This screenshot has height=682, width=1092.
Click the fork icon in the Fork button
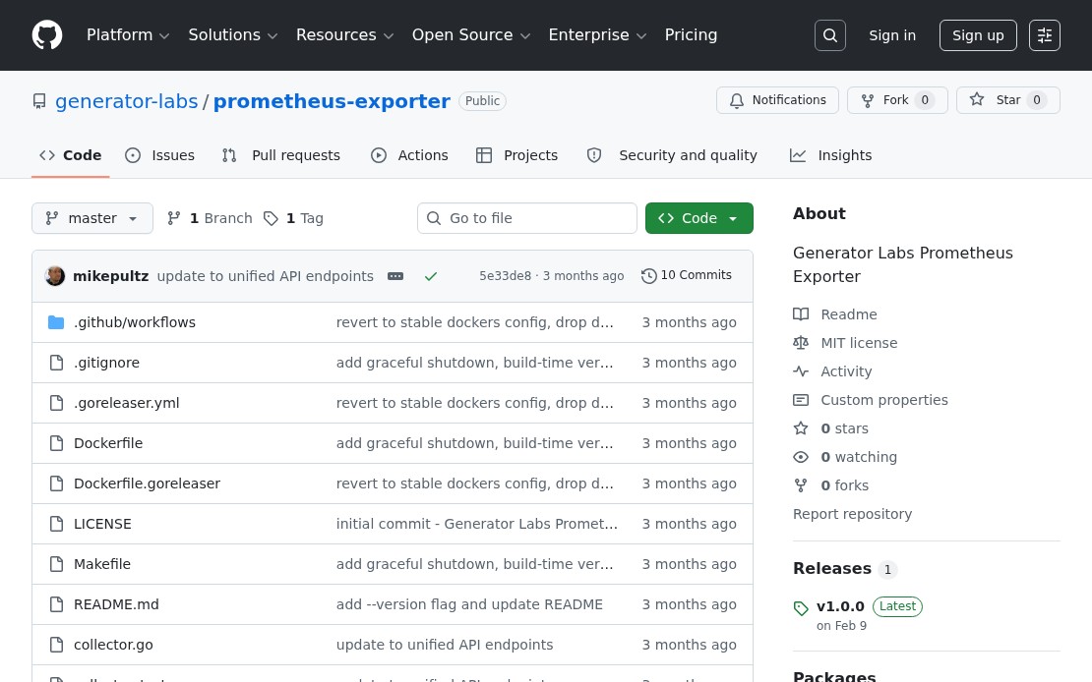coord(868,101)
